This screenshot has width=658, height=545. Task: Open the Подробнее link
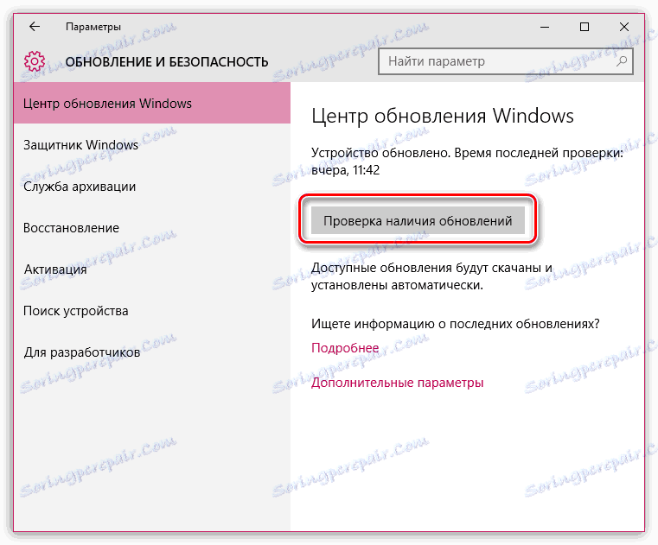pyautogui.click(x=345, y=347)
